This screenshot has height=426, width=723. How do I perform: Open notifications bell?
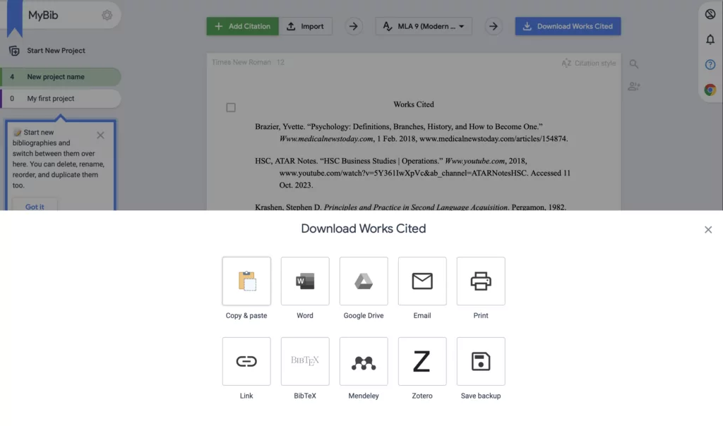click(x=710, y=39)
